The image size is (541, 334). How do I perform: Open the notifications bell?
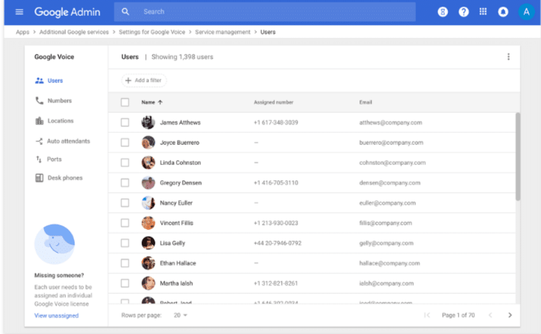(503, 12)
